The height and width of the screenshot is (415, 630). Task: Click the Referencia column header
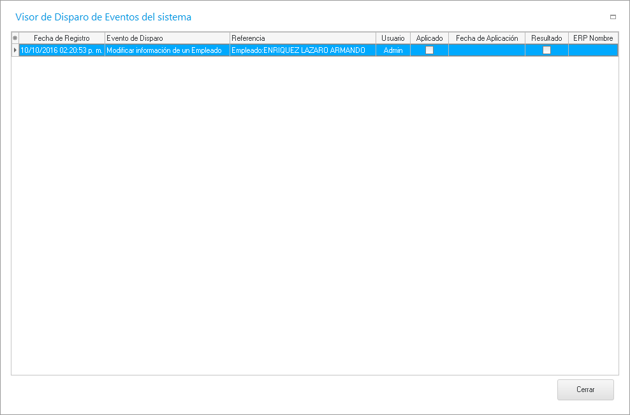coord(303,38)
